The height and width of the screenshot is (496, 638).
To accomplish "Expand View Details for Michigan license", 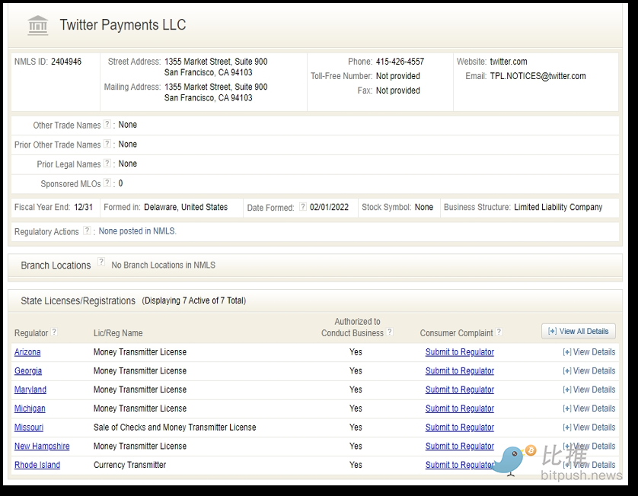I will 589,409.
